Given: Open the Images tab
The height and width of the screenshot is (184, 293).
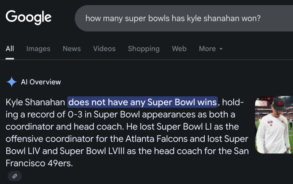Looking at the screenshot, I should (38, 49).
